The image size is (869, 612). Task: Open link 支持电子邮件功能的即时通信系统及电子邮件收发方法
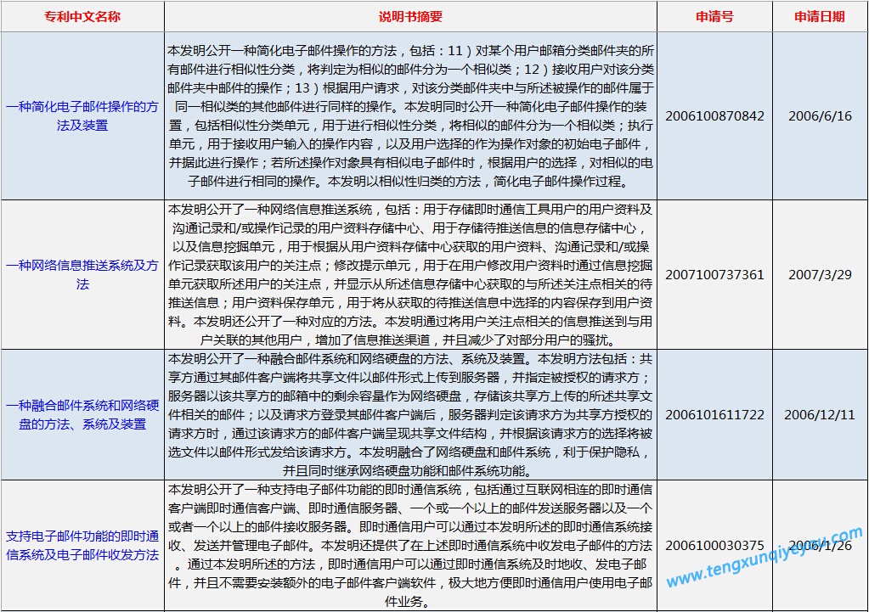click(x=82, y=545)
